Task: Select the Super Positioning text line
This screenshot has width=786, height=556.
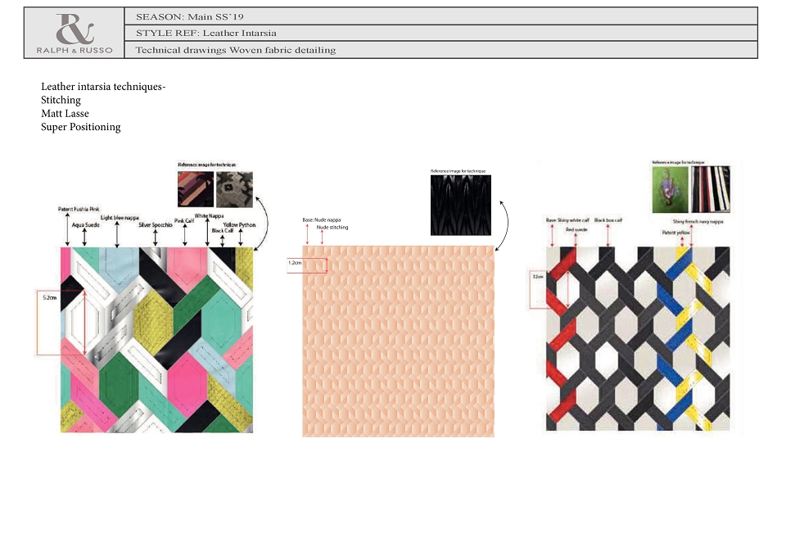Action: click(x=81, y=127)
